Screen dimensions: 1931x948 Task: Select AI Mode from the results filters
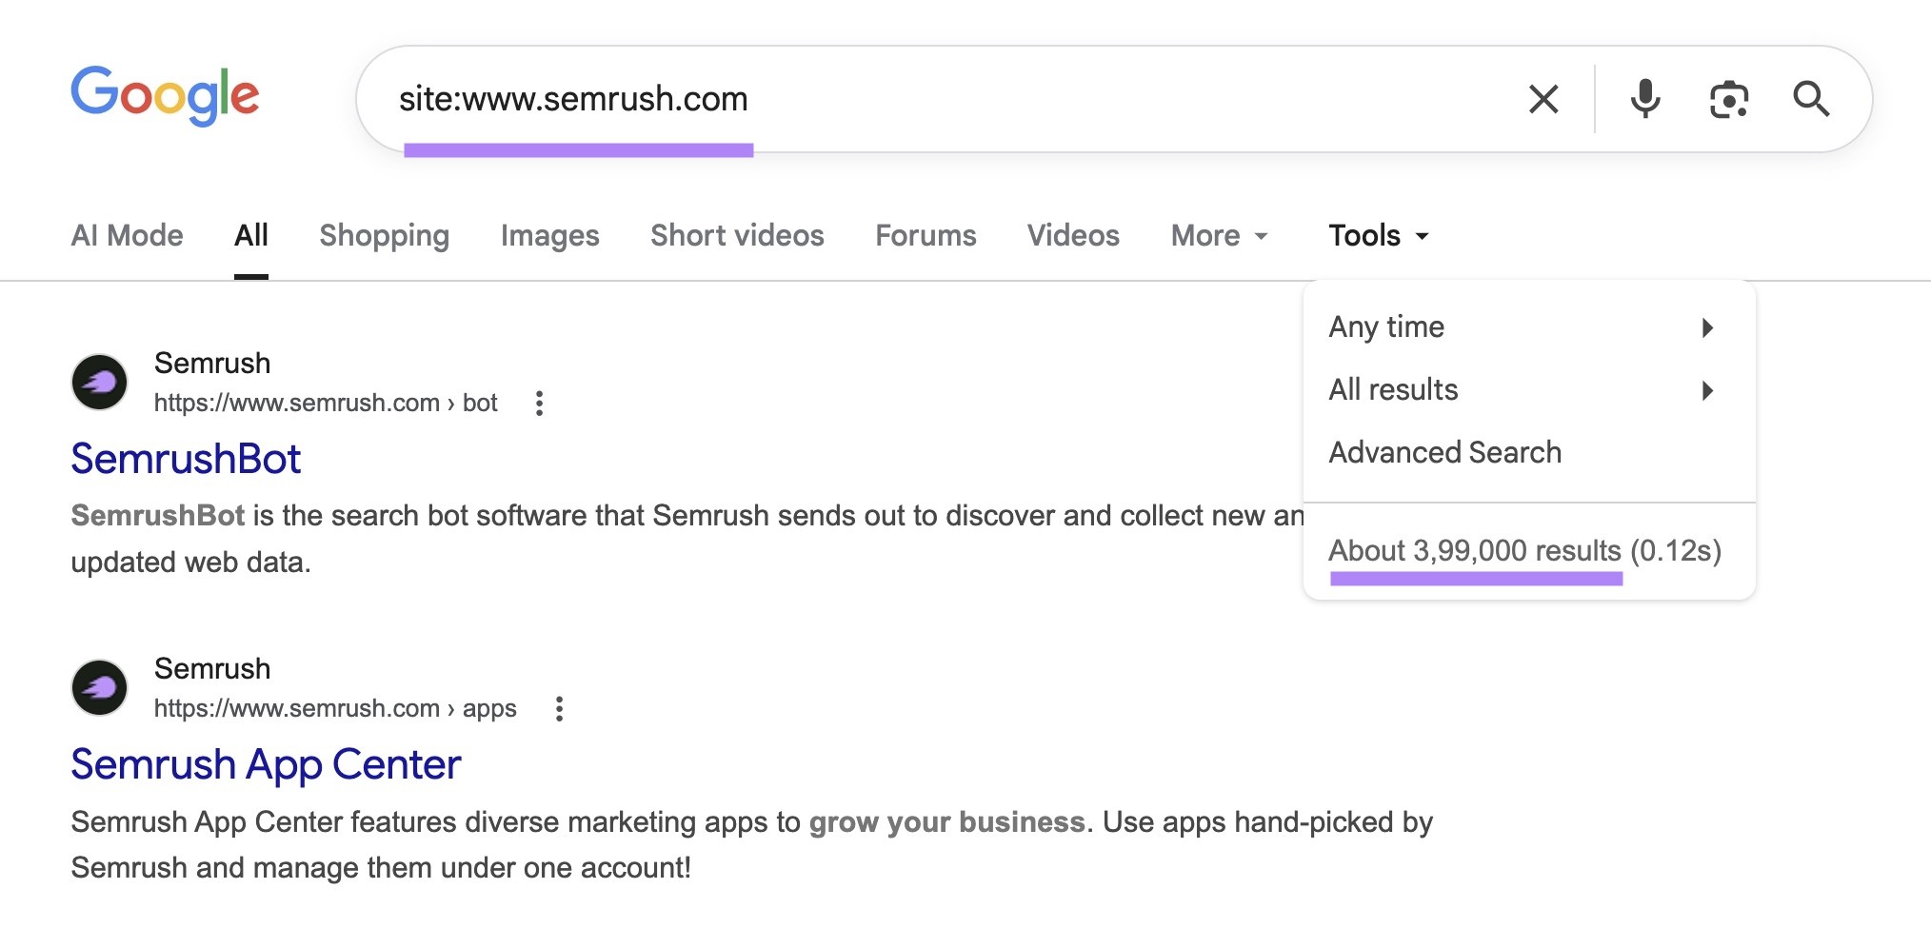(128, 235)
